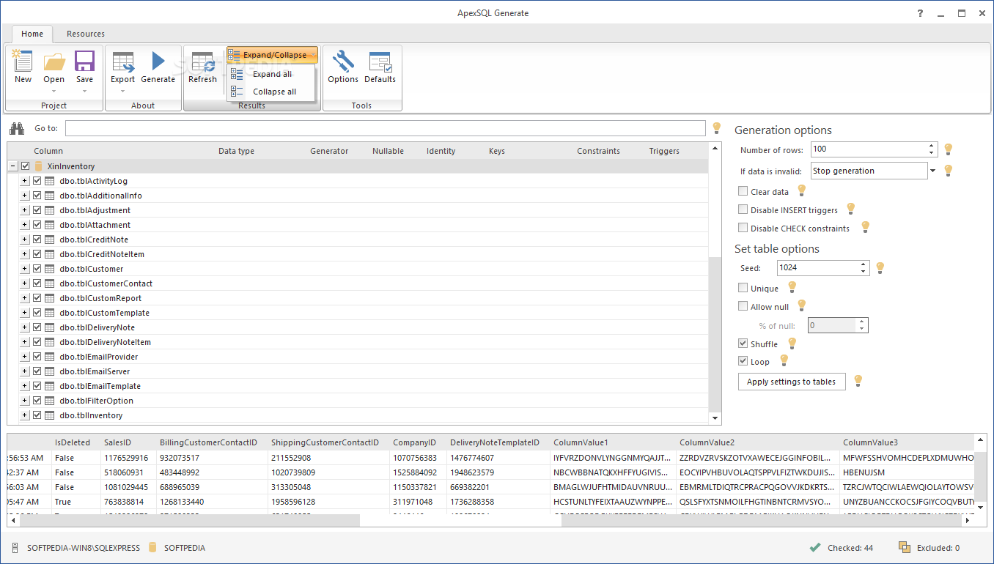This screenshot has height=564, width=994.
Task: Click the lightbulb hint next to Go to field
Action: click(x=717, y=128)
